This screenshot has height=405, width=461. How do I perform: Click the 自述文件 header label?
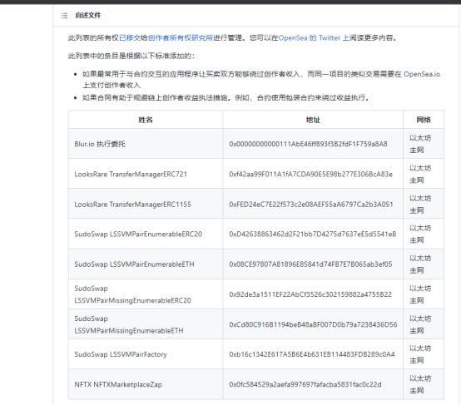coord(88,15)
